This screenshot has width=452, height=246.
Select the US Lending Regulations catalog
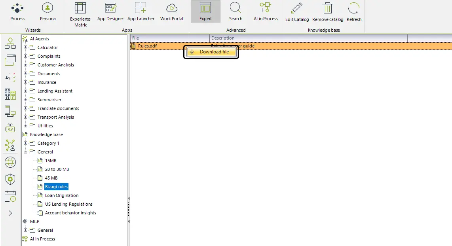pos(68,204)
